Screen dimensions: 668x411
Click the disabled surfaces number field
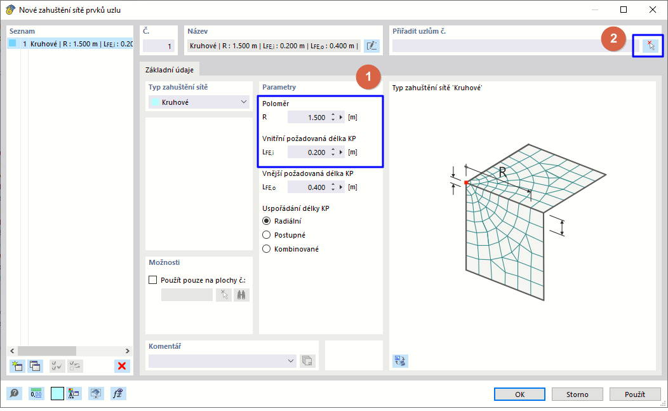click(x=187, y=295)
